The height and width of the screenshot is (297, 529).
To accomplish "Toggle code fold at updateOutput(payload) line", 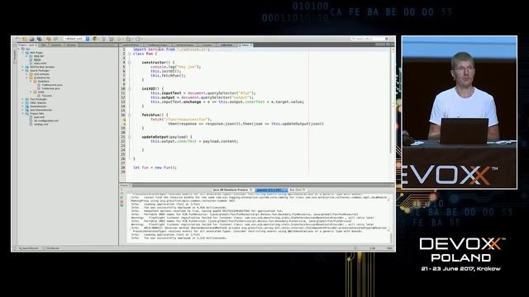I will coord(130,137).
